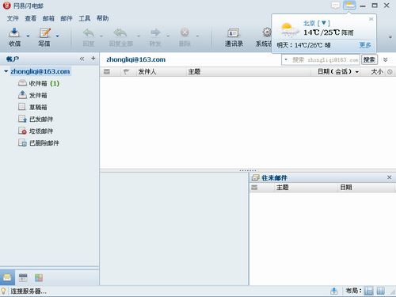
Task: Select the horizontal layout toggle in status bar
Action: (368, 291)
